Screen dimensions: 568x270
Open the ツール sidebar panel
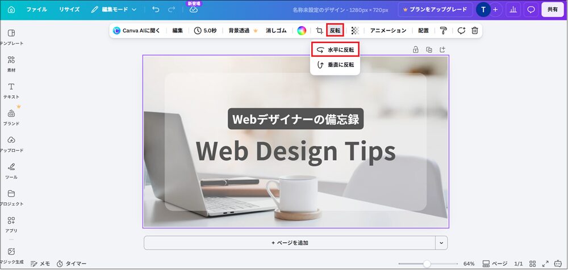click(x=11, y=171)
